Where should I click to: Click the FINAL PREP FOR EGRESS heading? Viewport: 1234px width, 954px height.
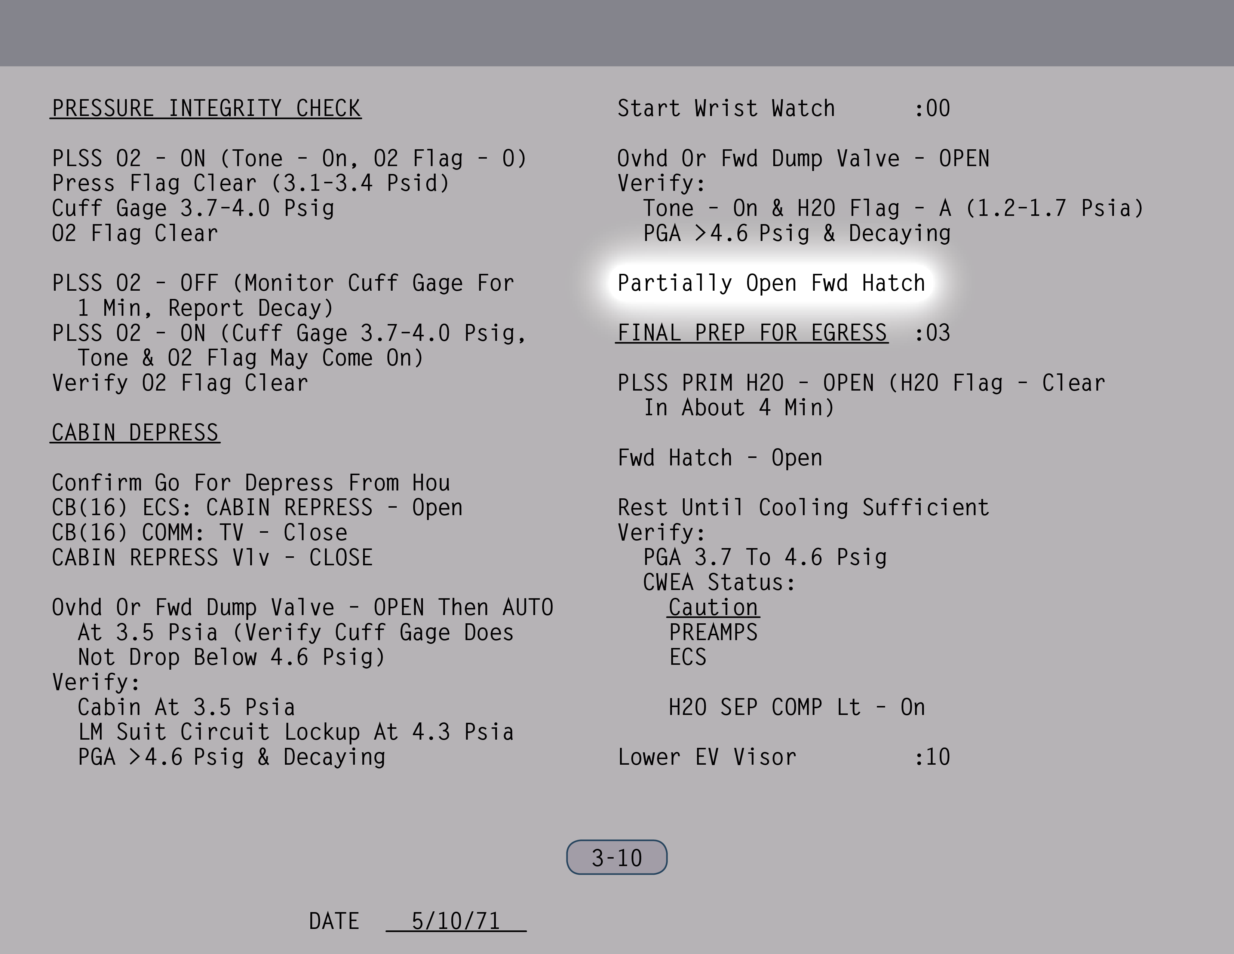pos(752,333)
